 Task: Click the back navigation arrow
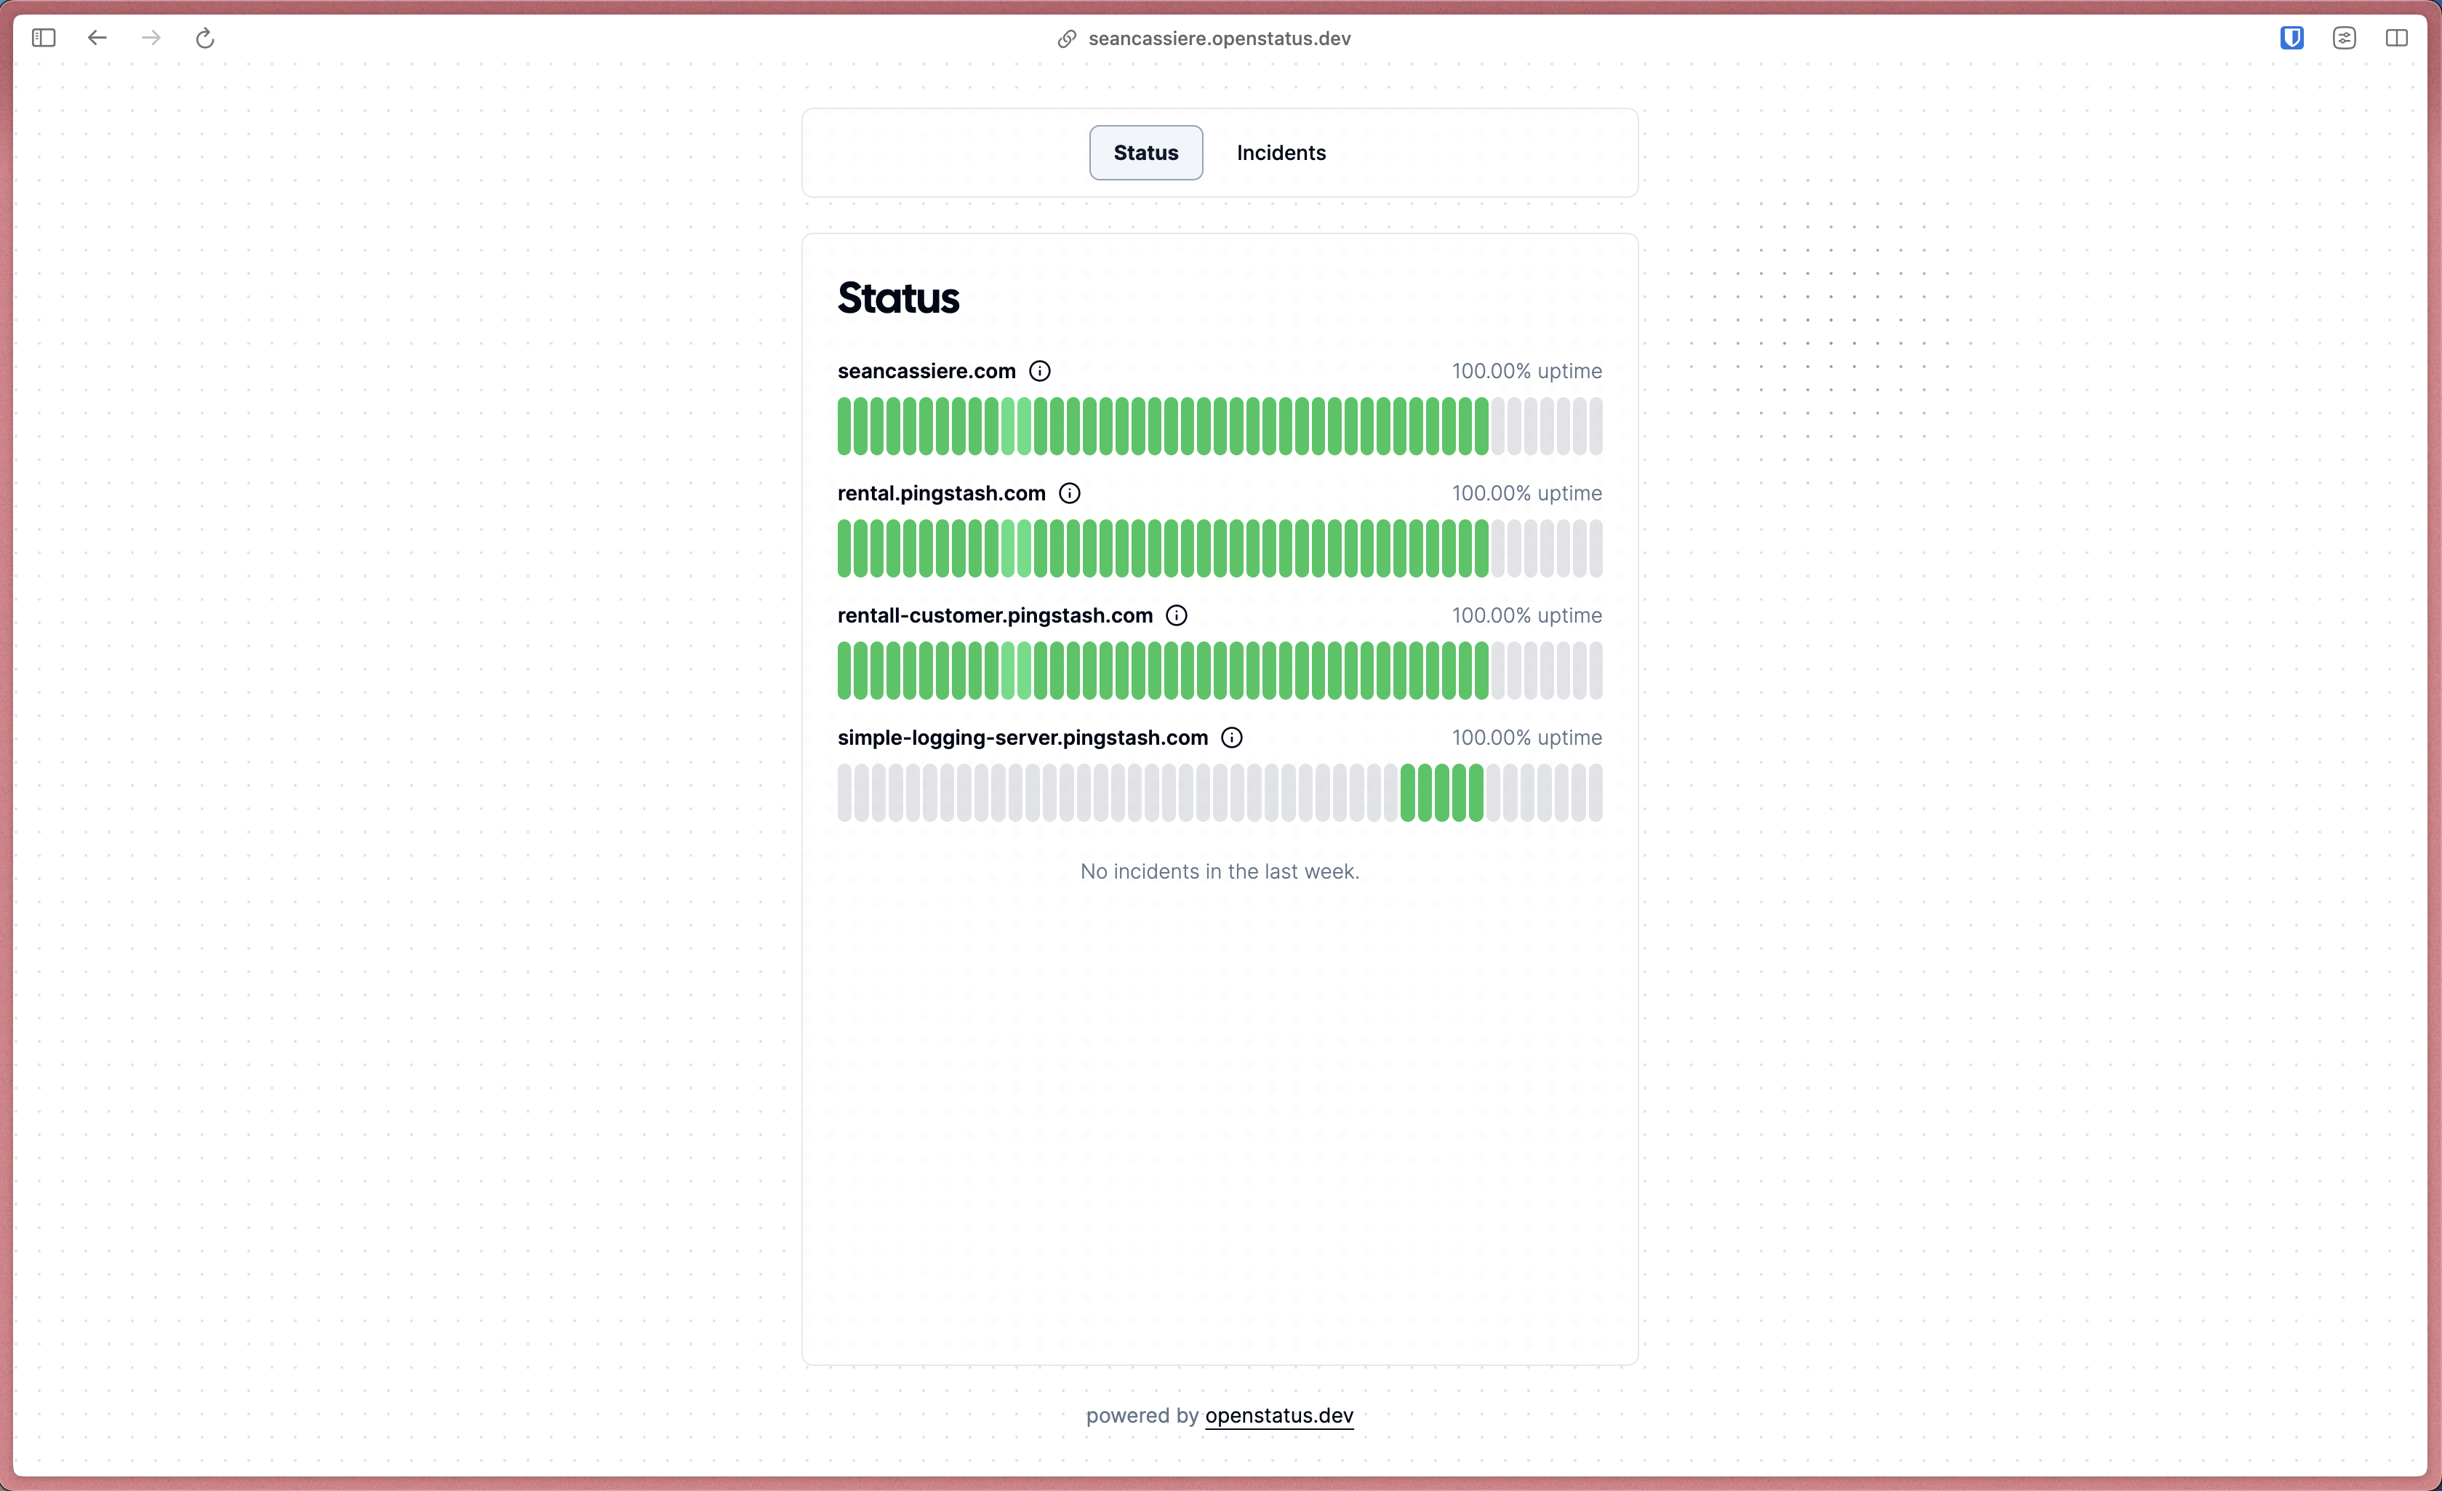point(97,38)
